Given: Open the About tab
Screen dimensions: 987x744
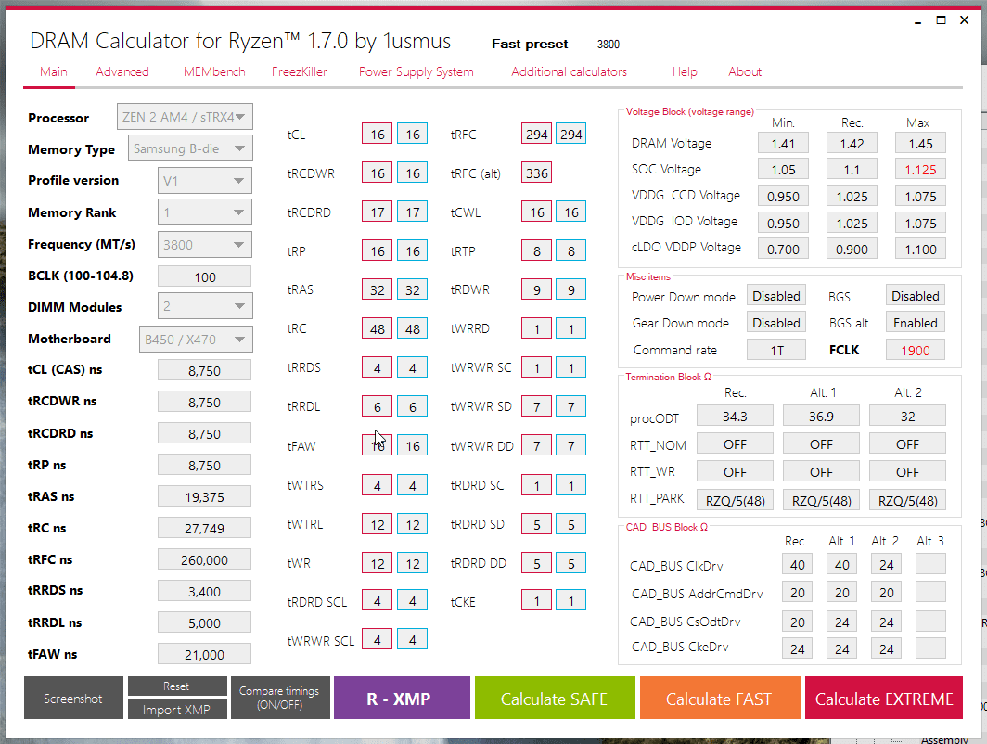Looking at the screenshot, I should pyautogui.click(x=745, y=71).
